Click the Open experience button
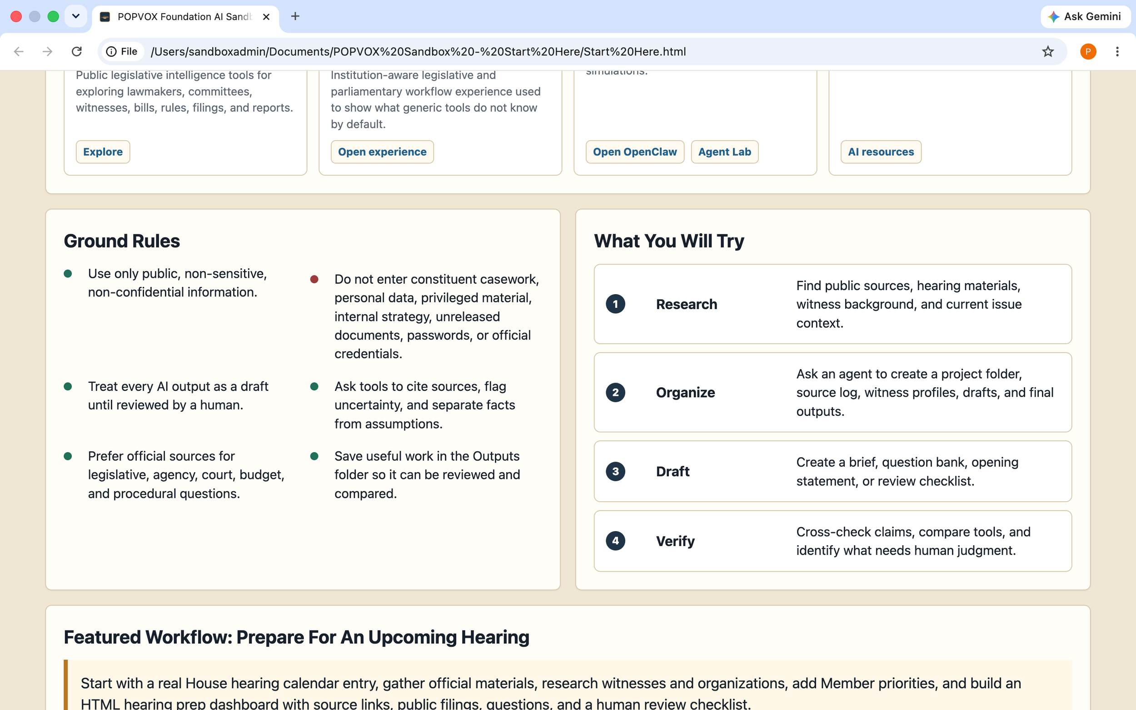 click(382, 152)
